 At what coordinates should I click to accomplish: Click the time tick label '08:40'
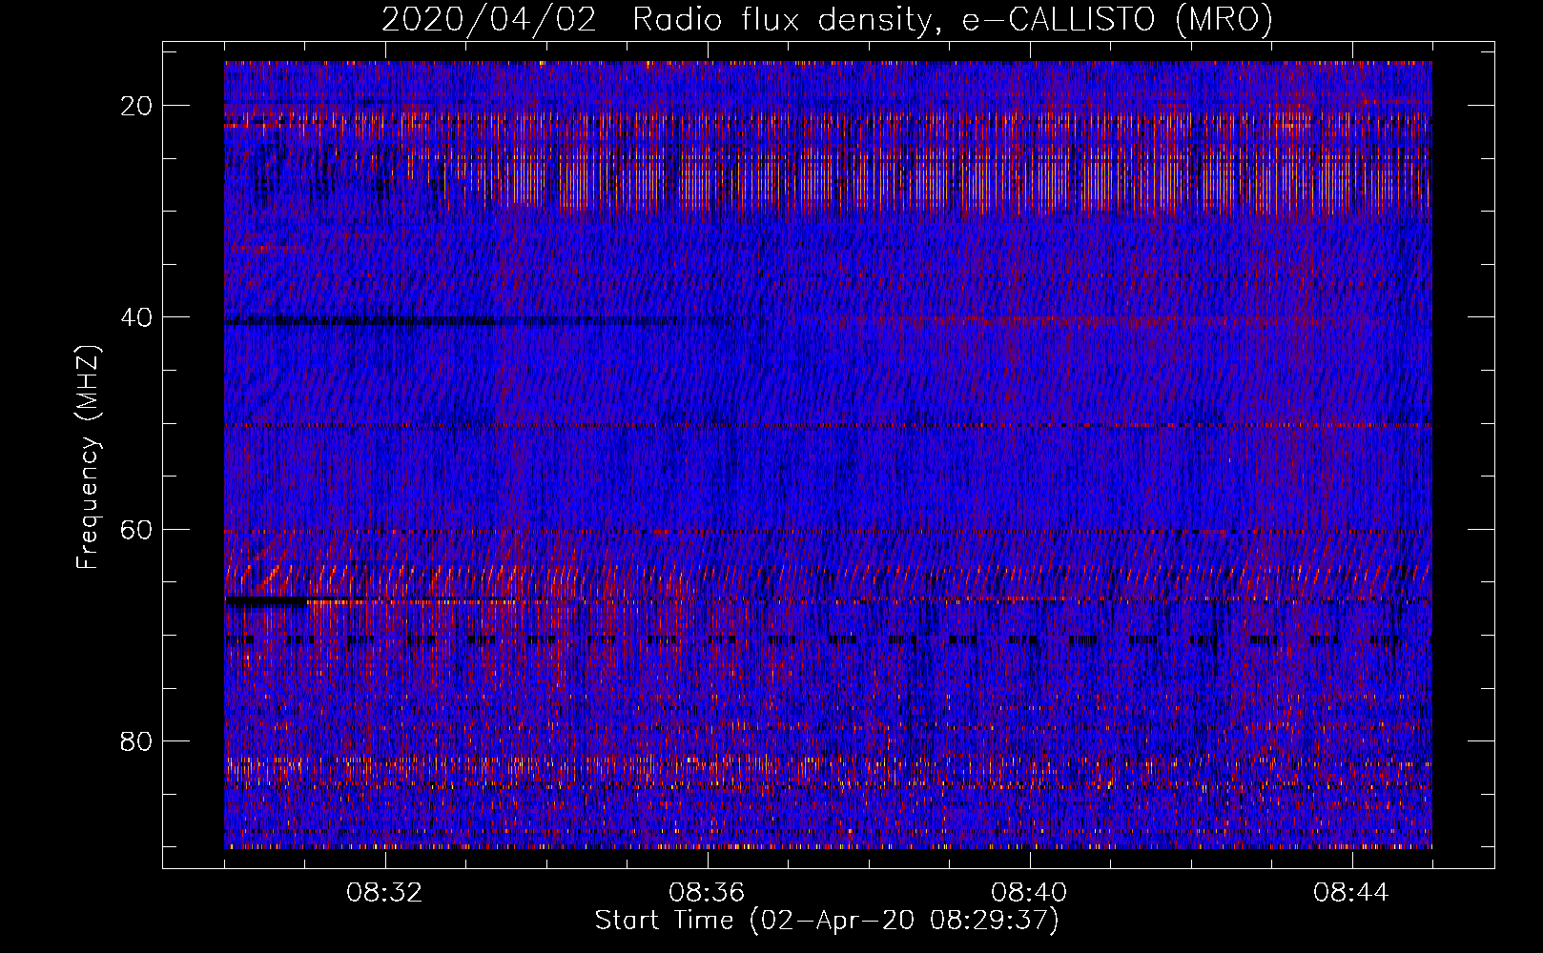[1030, 893]
